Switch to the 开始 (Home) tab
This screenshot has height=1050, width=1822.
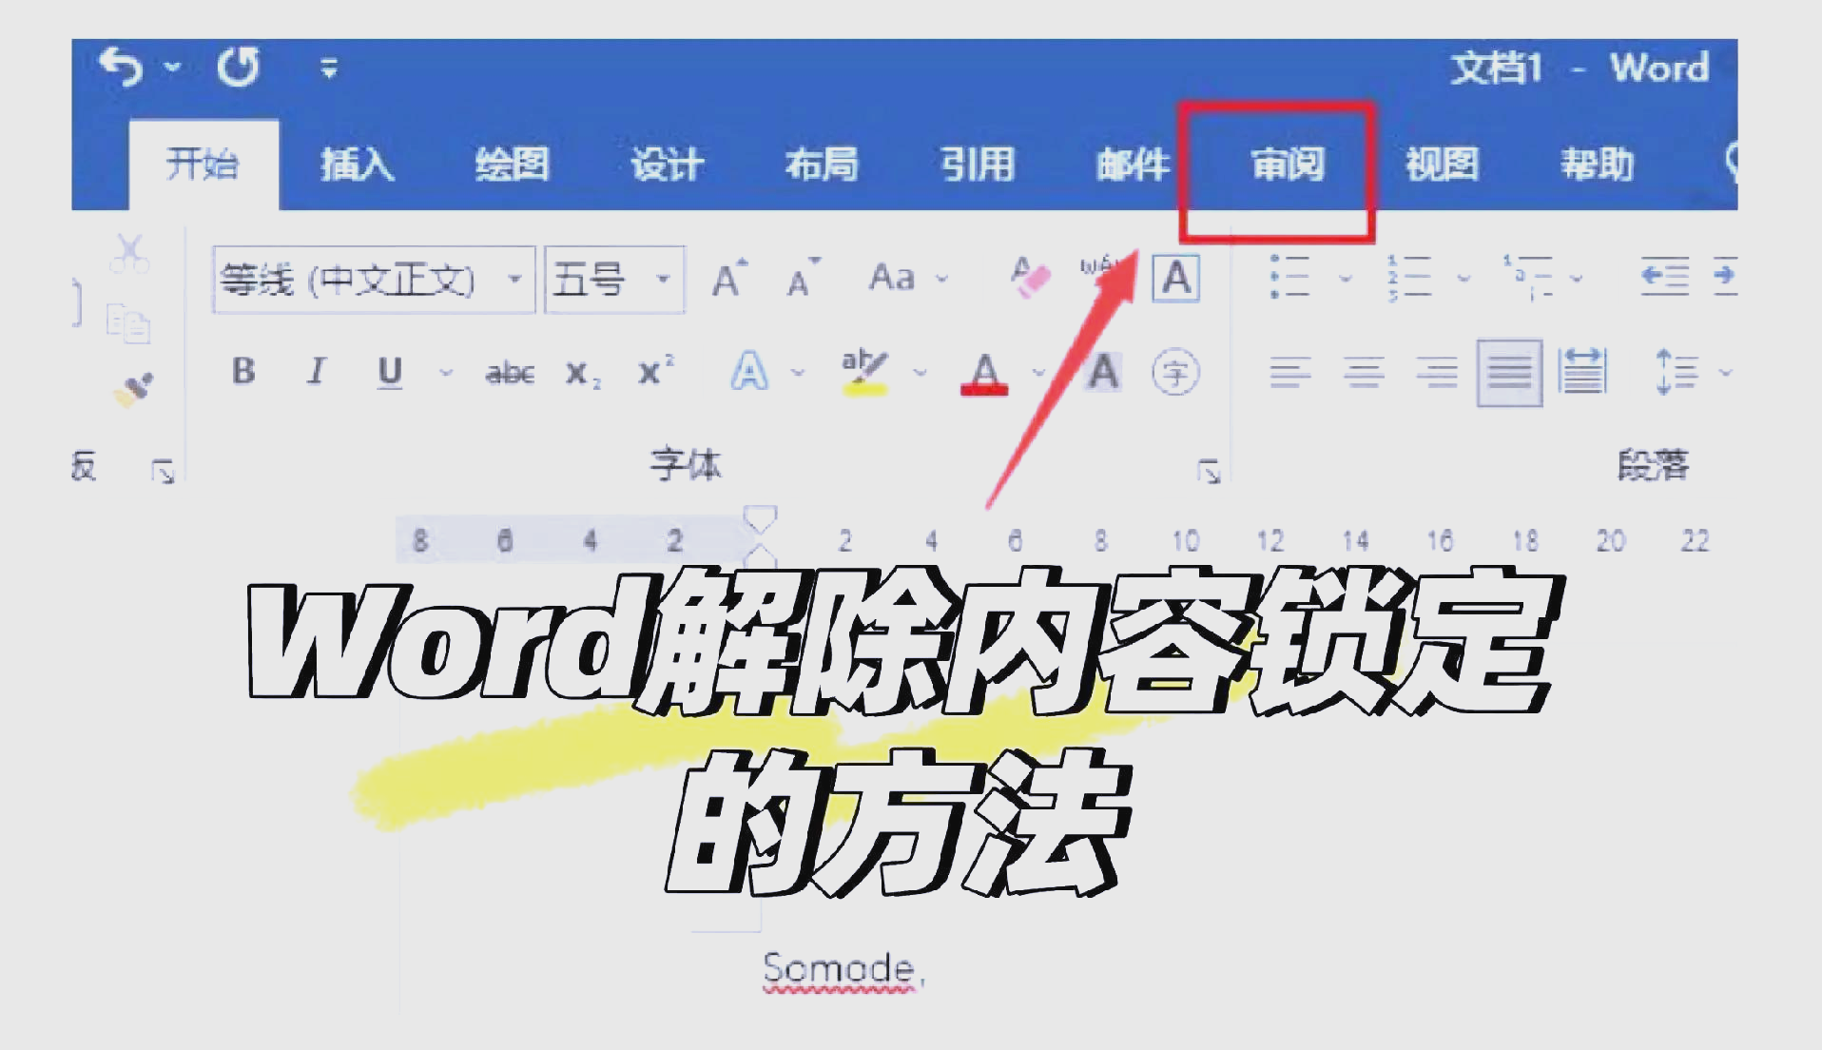tap(203, 164)
